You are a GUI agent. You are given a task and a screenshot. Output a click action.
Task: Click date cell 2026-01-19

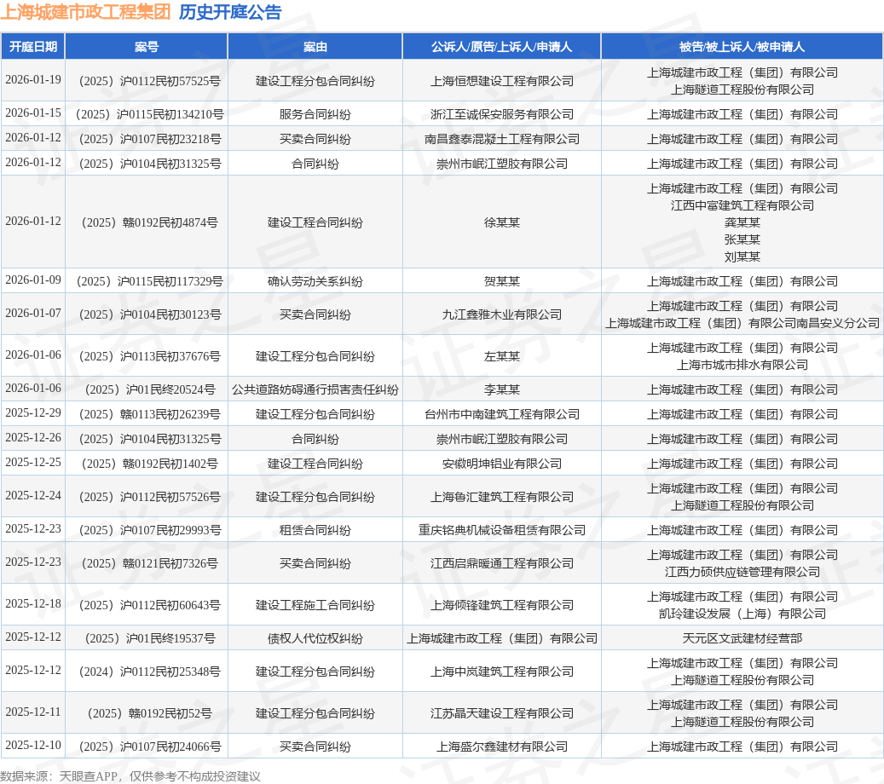coord(32,79)
